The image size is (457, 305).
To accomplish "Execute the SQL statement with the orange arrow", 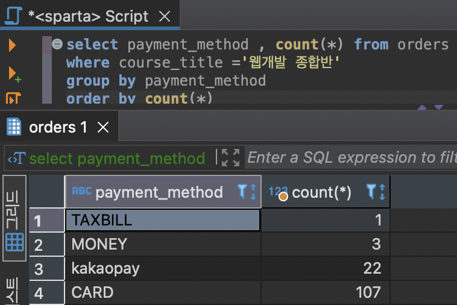I will coord(12,45).
